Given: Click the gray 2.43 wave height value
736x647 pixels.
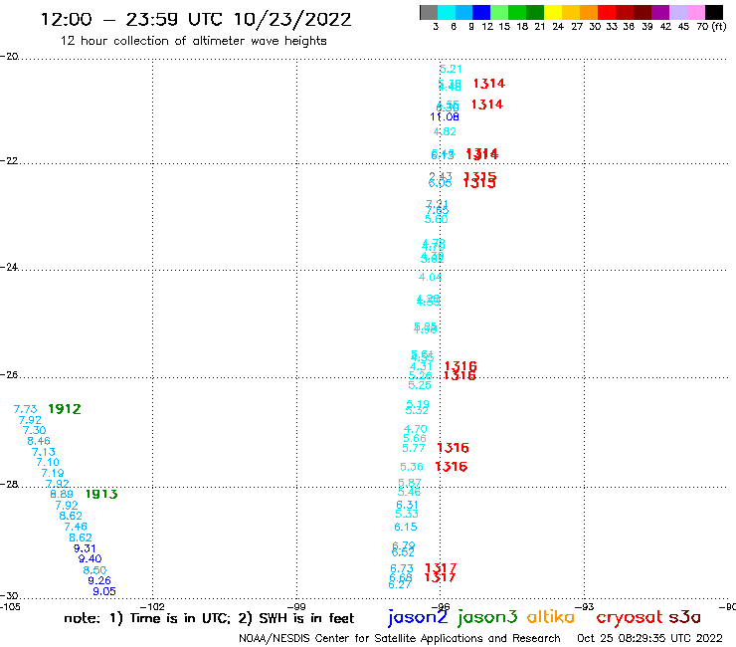Looking at the screenshot, I should pyautogui.click(x=441, y=176).
